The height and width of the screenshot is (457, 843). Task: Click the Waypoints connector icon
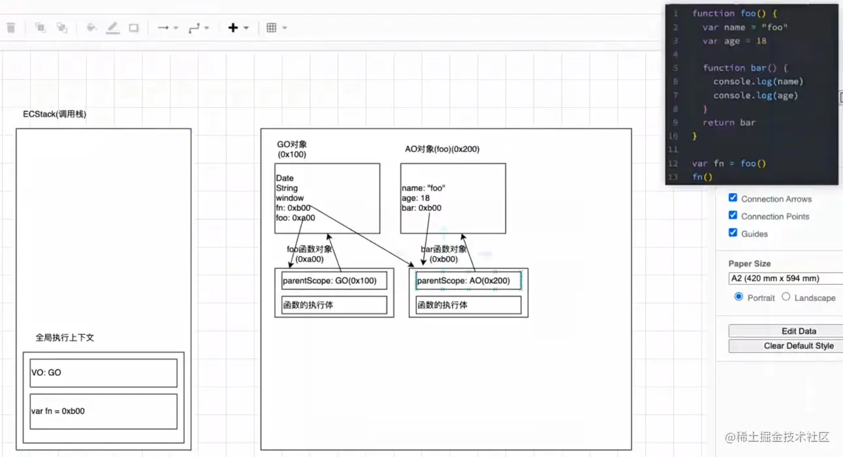[x=194, y=27]
